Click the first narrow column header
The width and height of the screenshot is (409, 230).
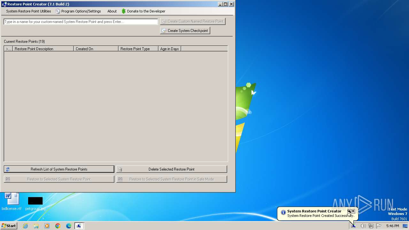[8, 49]
